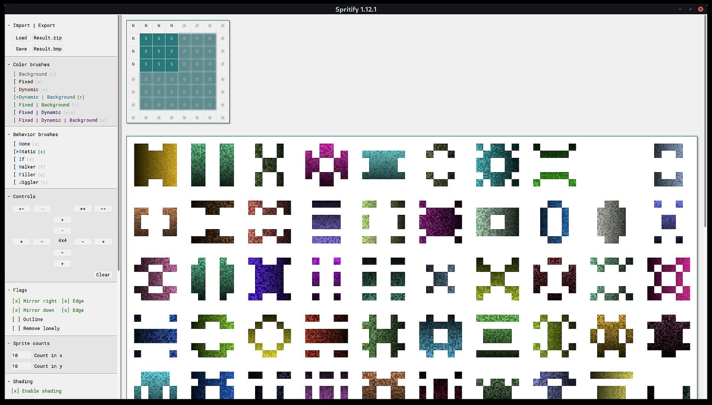The width and height of the screenshot is (712, 405).
Task: Collapse the Flags section
Action: tap(18, 290)
